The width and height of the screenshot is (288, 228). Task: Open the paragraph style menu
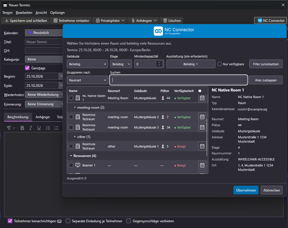11,128
